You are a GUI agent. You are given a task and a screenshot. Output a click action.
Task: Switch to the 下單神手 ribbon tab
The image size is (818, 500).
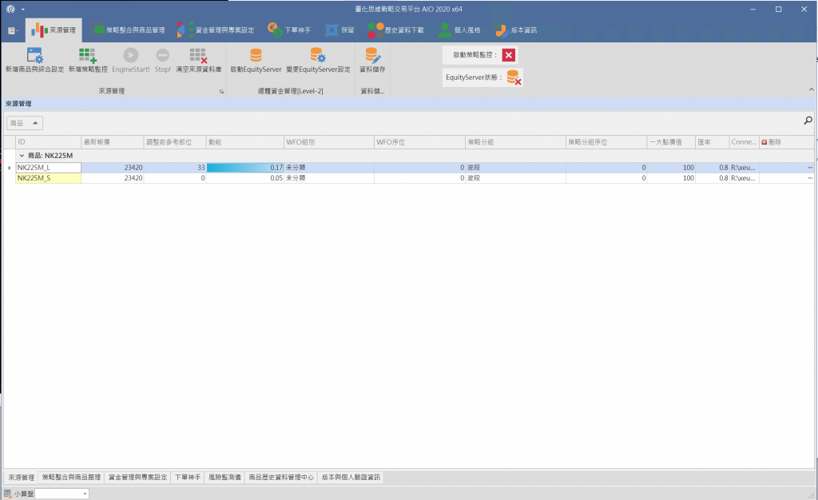pyautogui.click(x=290, y=30)
